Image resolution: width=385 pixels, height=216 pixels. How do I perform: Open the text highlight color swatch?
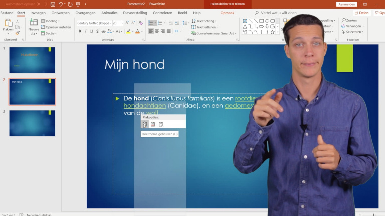click(x=128, y=31)
